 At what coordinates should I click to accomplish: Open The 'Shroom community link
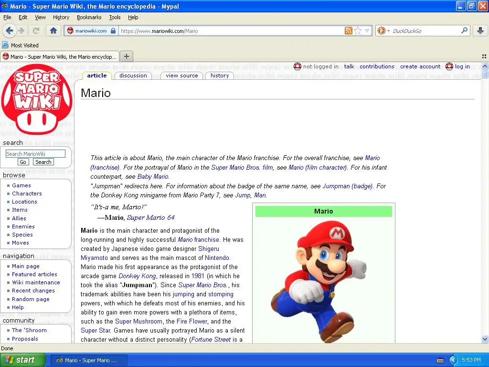coord(29,330)
